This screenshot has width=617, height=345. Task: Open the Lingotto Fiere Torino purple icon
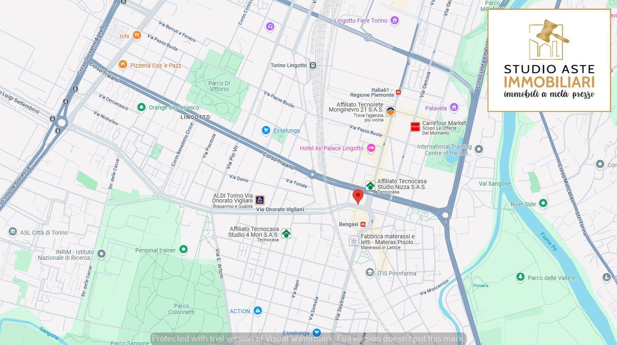coord(394,20)
